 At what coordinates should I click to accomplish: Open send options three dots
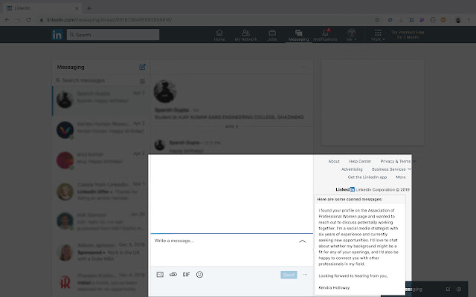click(x=305, y=275)
